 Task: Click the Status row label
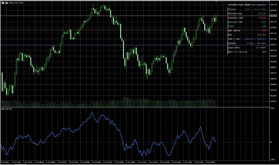[232, 9]
